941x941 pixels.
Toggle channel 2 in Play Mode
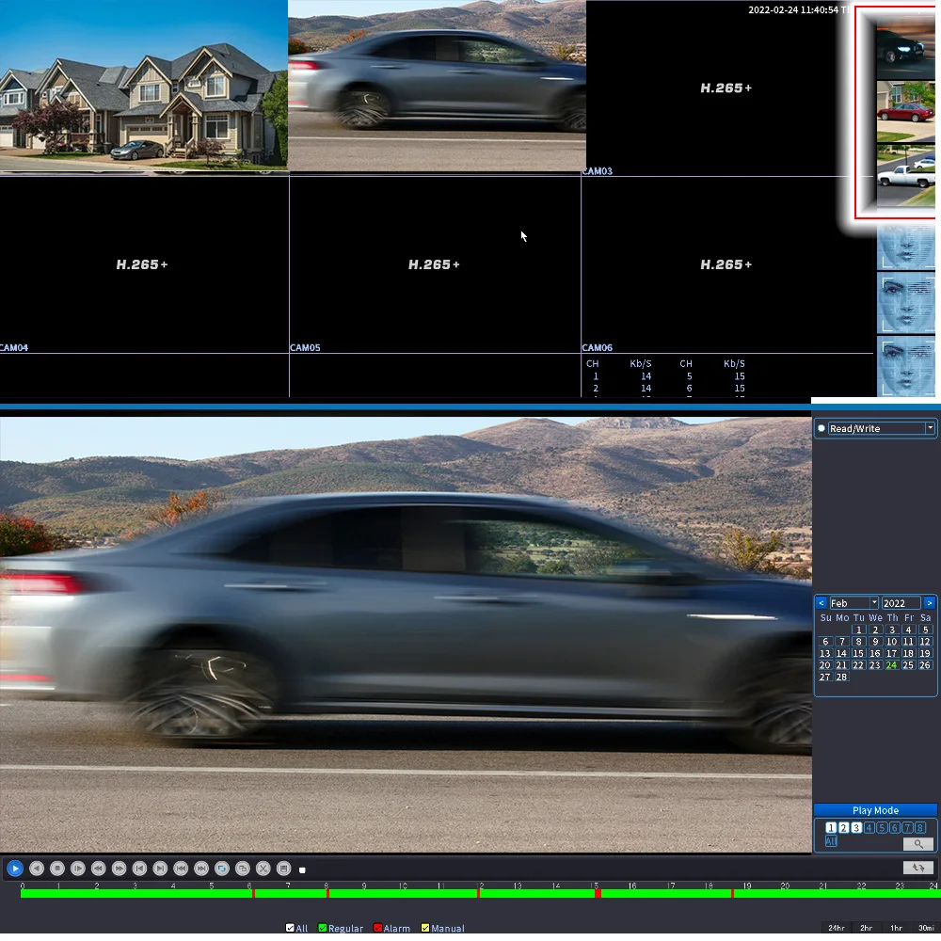pos(844,827)
